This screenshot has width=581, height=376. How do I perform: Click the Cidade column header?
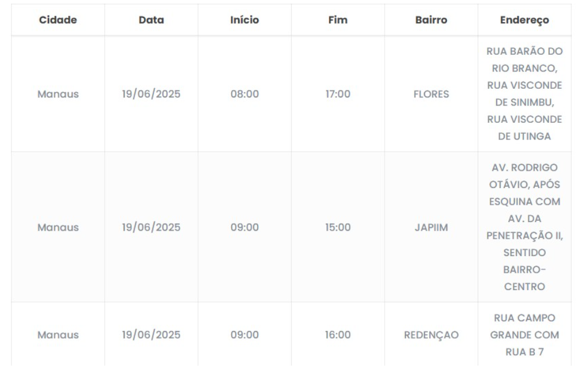click(x=58, y=20)
